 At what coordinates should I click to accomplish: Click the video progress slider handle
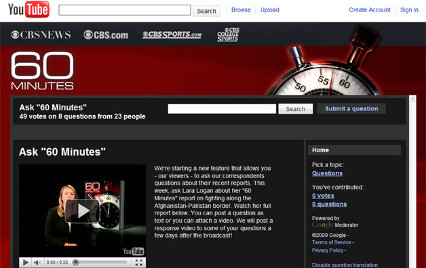[x=76, y=263]
